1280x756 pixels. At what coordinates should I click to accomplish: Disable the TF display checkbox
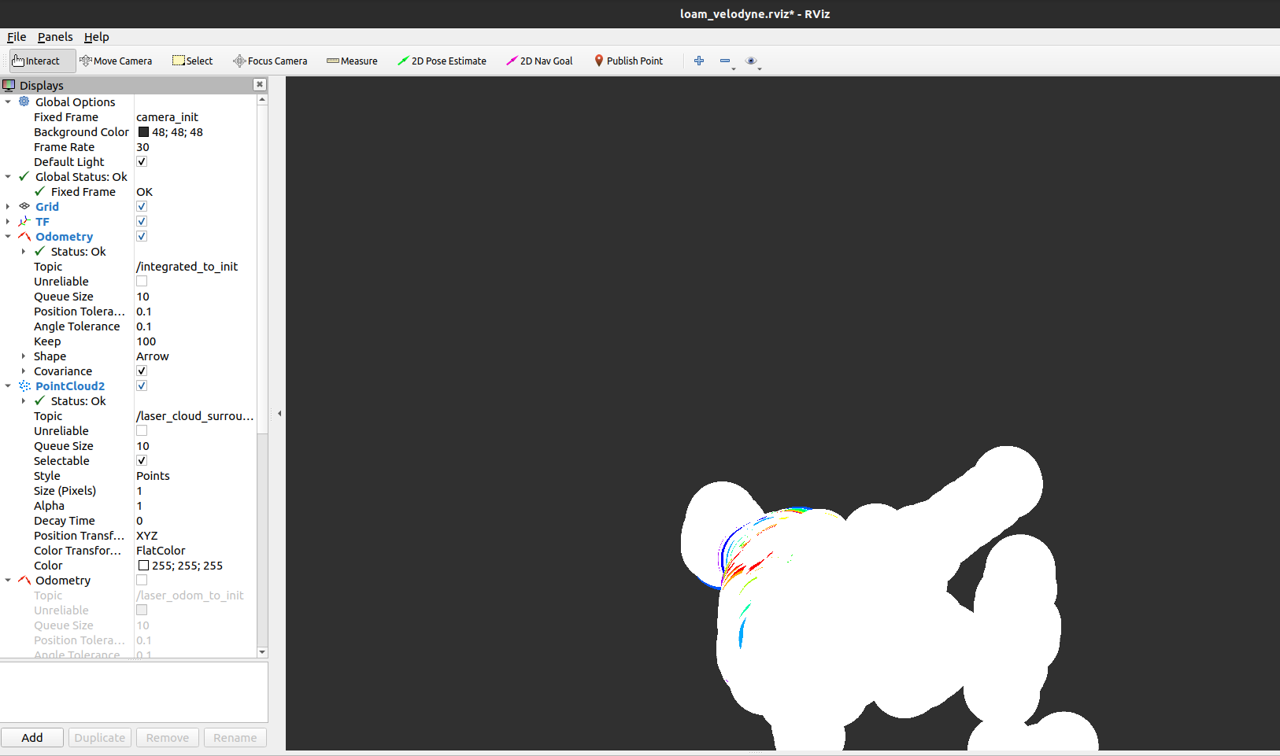(142, 221)
